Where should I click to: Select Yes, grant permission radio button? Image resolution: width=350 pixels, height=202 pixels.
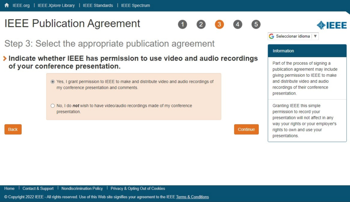(53, 81)
